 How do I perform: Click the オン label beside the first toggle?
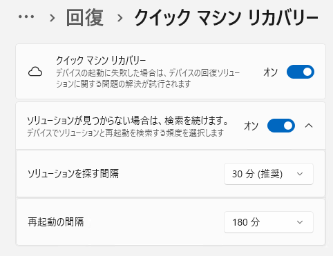pos(270,72)
